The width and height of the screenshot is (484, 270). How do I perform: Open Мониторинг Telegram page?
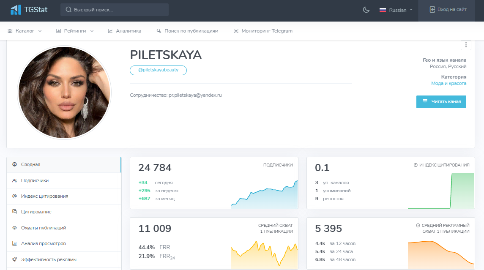[x=263, y=31]
